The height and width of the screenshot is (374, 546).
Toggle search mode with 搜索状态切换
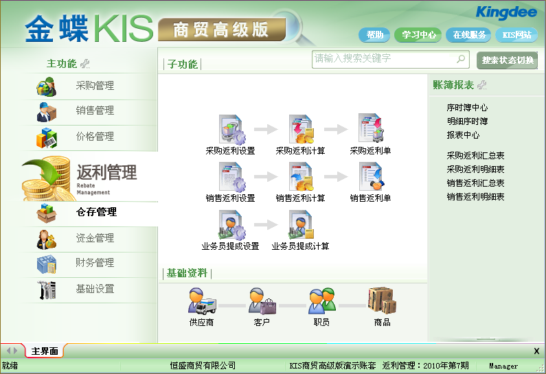[x=507, y=60]
